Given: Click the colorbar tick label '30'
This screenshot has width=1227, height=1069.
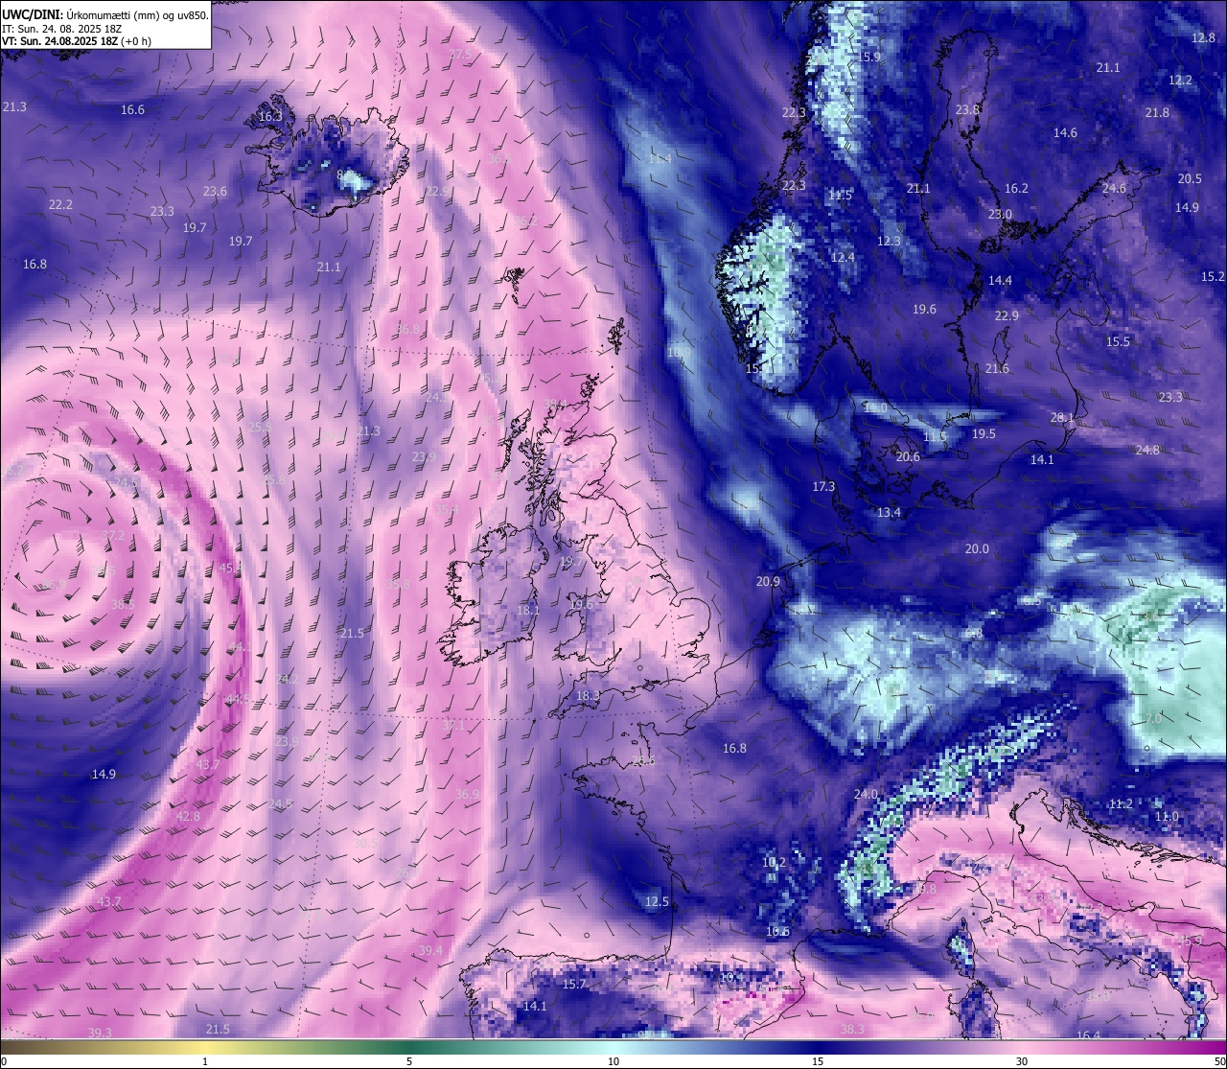Looking at the screenshot, I should point(1022,1061).
